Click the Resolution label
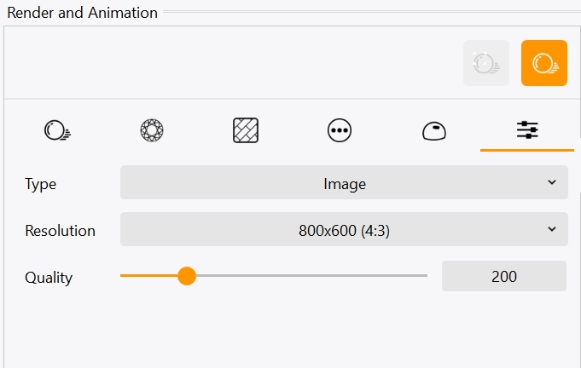Viewport: 581px width, 368px height. click(60, 231)
